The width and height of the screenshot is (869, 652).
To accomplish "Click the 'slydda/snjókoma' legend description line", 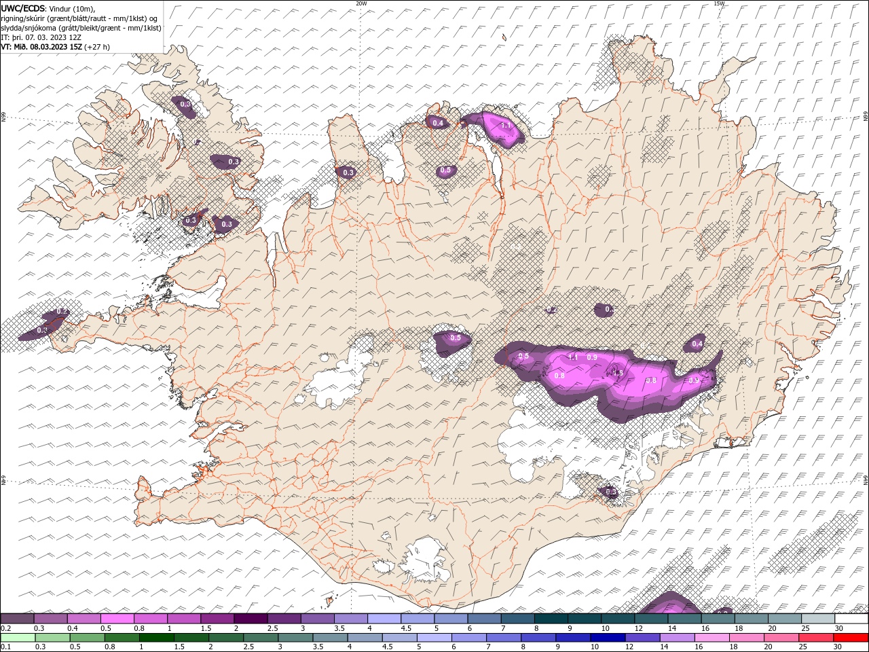I will [81, 28].
